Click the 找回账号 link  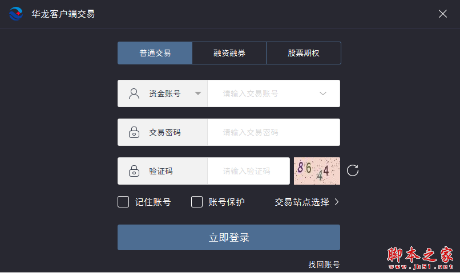[324, 264]
